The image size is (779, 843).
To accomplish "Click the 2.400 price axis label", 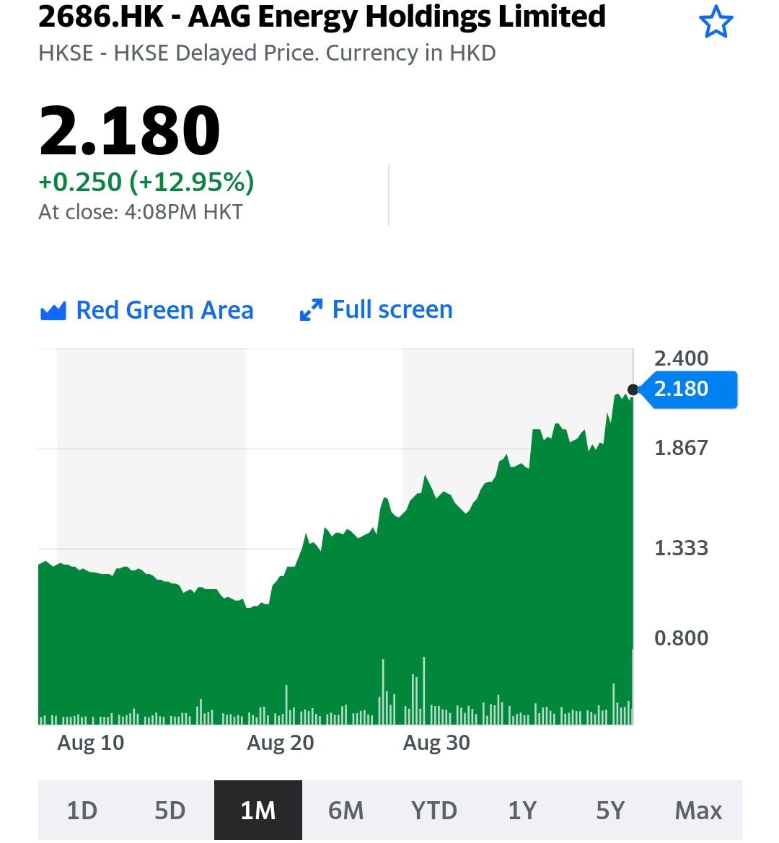I will pyautogui.click(x=681, y=358).
